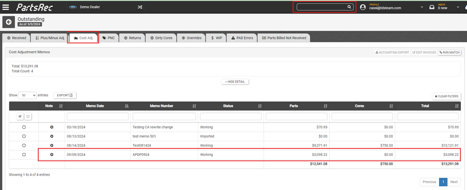
Task: Go to the Previous page
Action: point(430,182)
